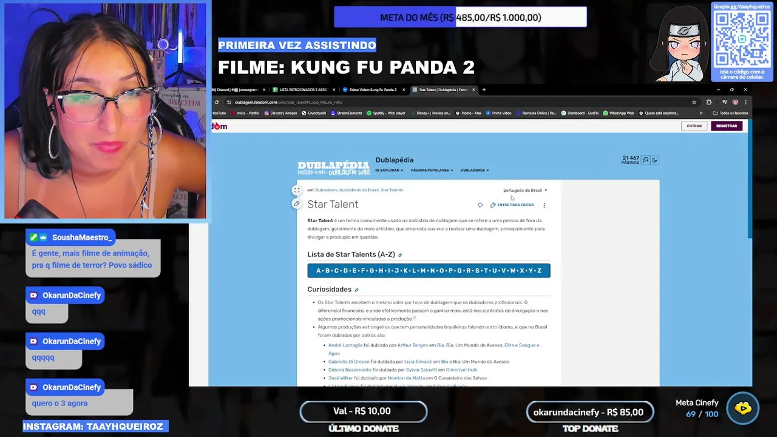Viewport: 777px width, 437px height.
Task: Switch to the Prime Video Kung Fu Panda tab
Action: (373, 90)
